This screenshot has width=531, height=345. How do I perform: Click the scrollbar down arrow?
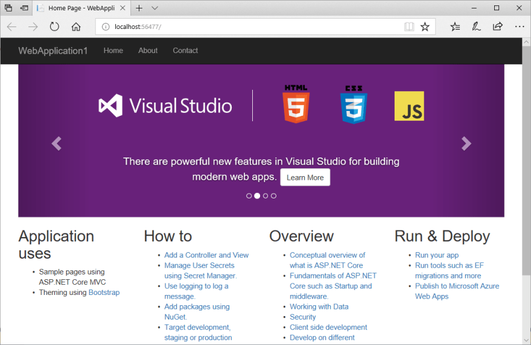[526, 340]
